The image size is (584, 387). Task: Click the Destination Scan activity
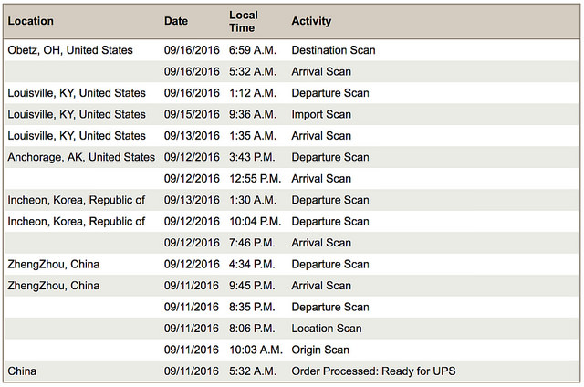pos(333,50)
